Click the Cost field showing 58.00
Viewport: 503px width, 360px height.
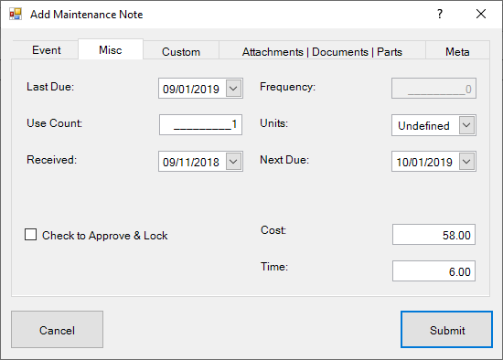[433, 234]
